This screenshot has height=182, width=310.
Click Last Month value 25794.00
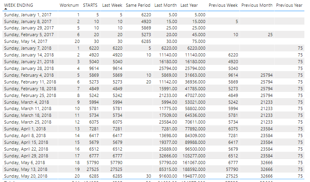click(168, 68)
